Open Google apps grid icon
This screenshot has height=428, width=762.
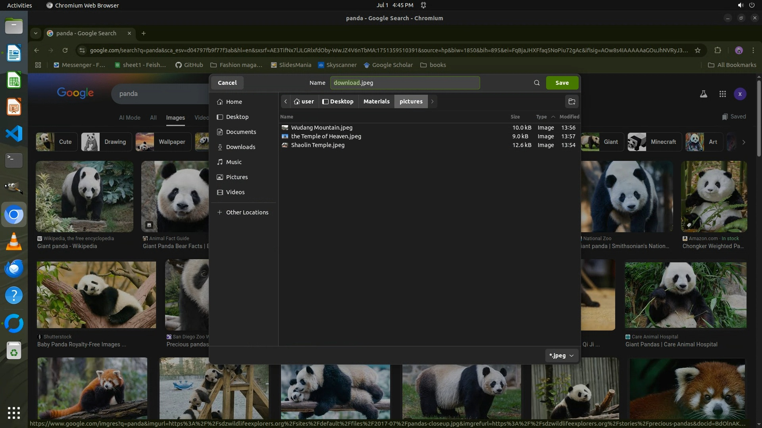tap(722, 94)
